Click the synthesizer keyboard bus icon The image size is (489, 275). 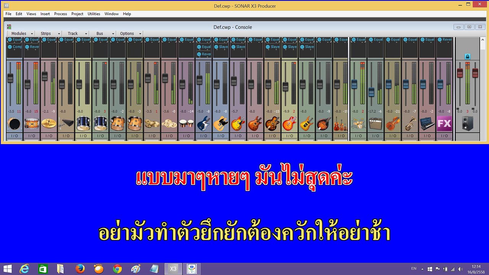pyautogui.click(x=427, y=124)
